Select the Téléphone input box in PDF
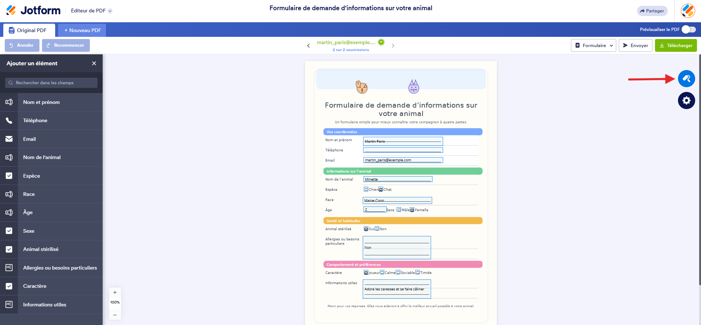Image resolution: width=701 pixels, height=325 pixels. click(x=403, y=150)
